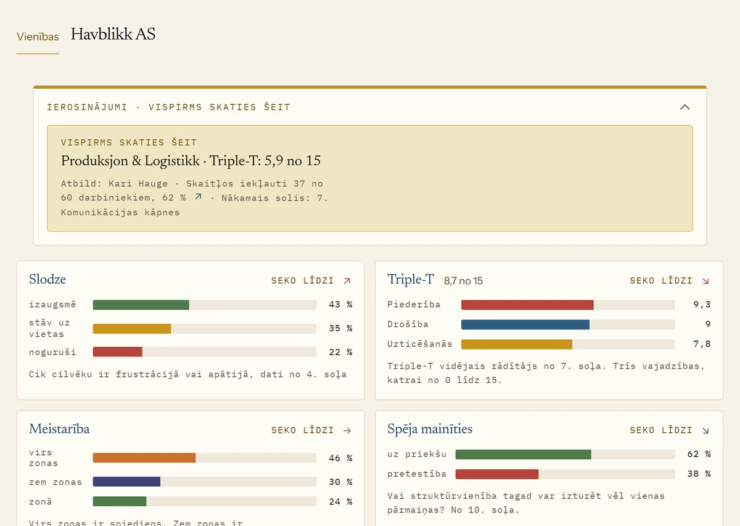Click the "24 %" value for zonā
This screenshot has width=740, height=526.
pyautogui.click(x=340, y=502)
